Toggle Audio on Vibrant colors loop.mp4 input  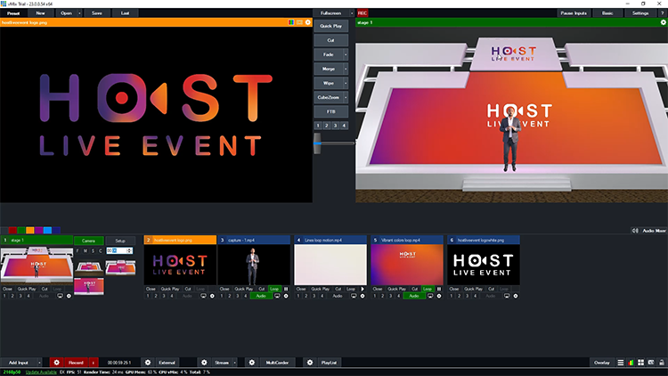pos(412,296)
